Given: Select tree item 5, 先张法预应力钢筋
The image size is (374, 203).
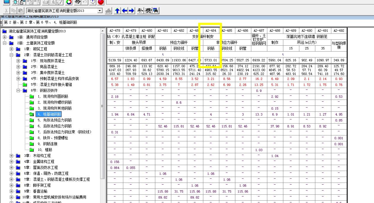Looking at the screenshot, I should coord(54,120).
